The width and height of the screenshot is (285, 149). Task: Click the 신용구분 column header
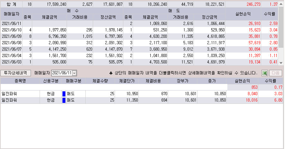pos(51,81)
